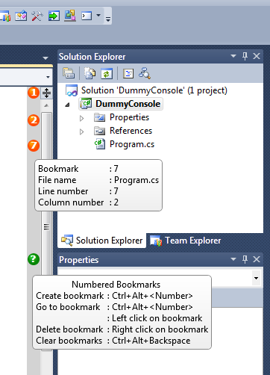Collapse the DummyConsole project tree node
This screenshot has width=270, height=375.
coord(67,105)
